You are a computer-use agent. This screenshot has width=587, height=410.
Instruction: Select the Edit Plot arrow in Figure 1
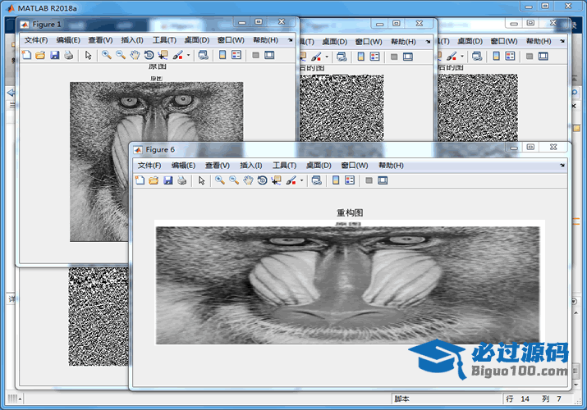(88, 55)
